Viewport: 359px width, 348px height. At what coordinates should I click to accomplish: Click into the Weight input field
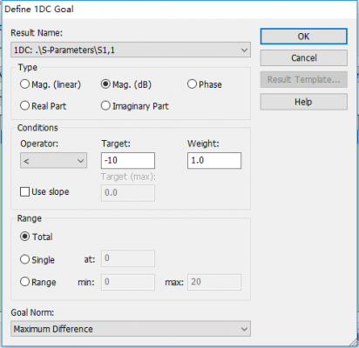click(x=214, y=161)
